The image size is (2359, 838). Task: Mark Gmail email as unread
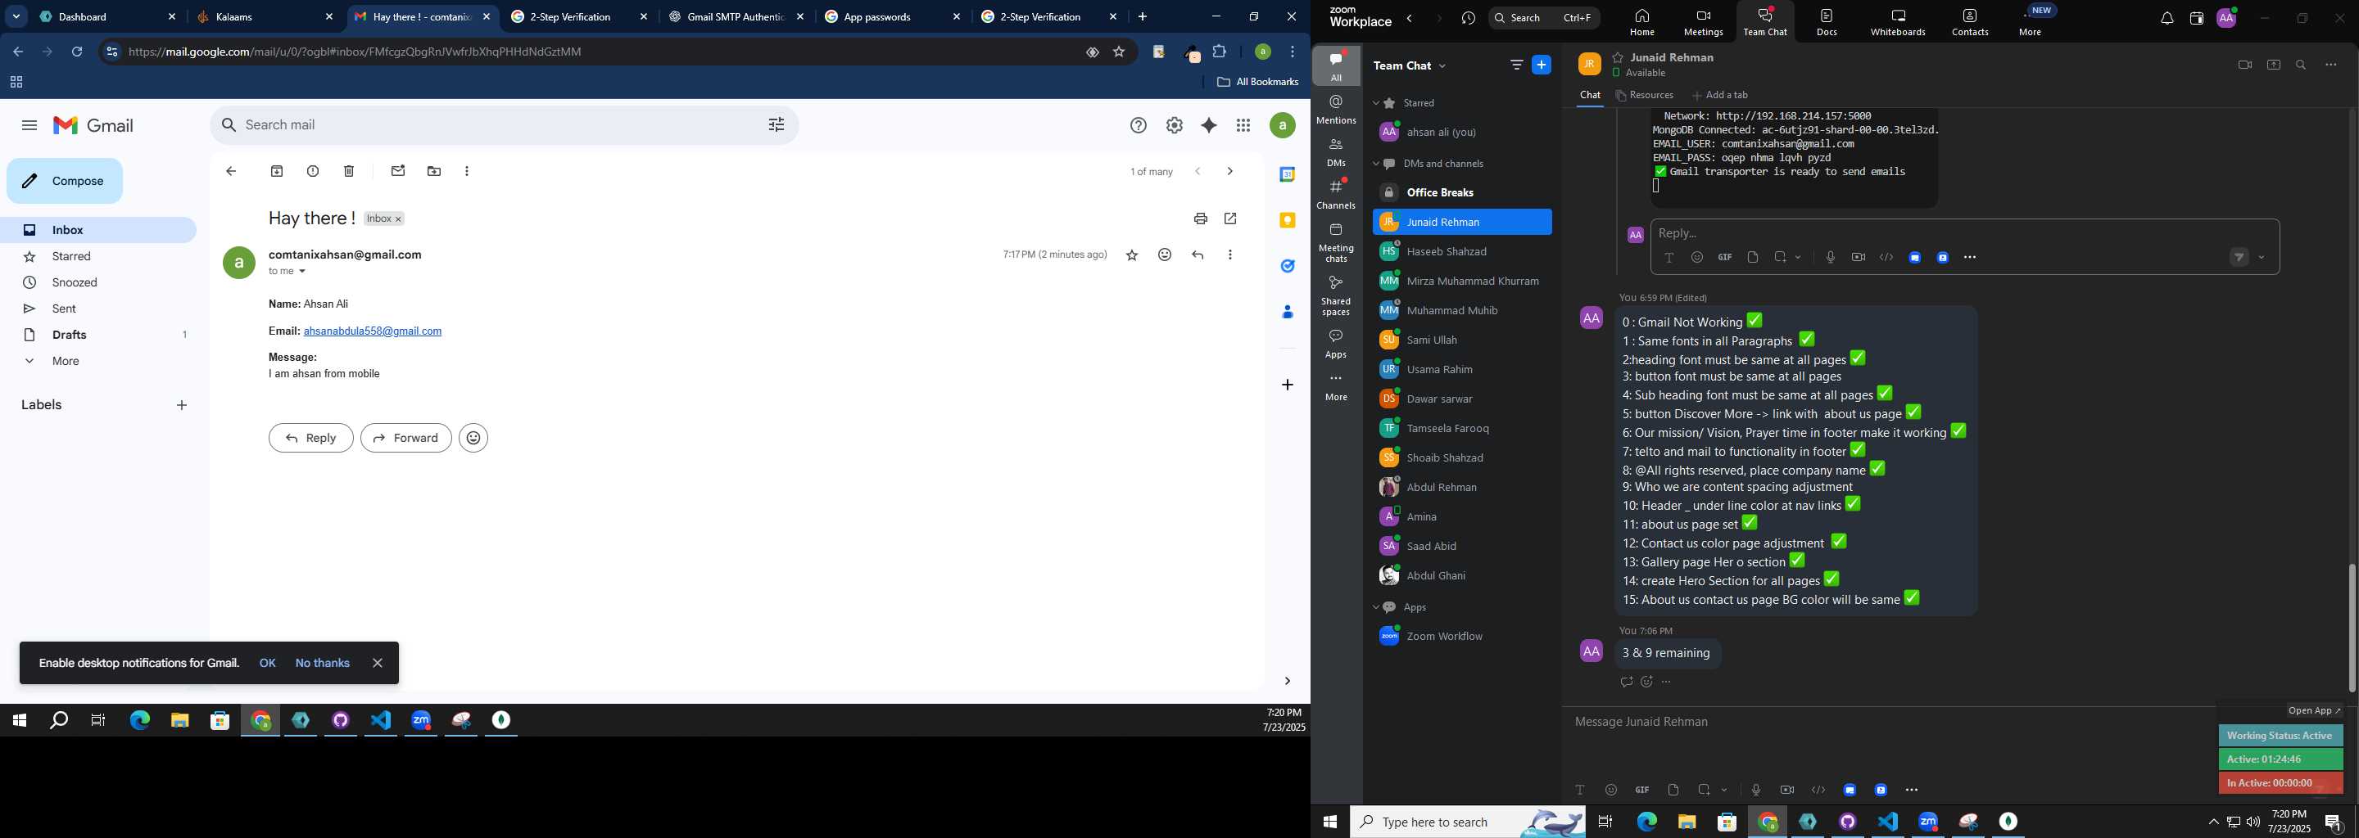pos(397,171)
